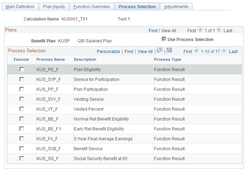246x170 pixels.
Task: Toggle the Use Process Selection checkbox
Action: coord(164,39)
